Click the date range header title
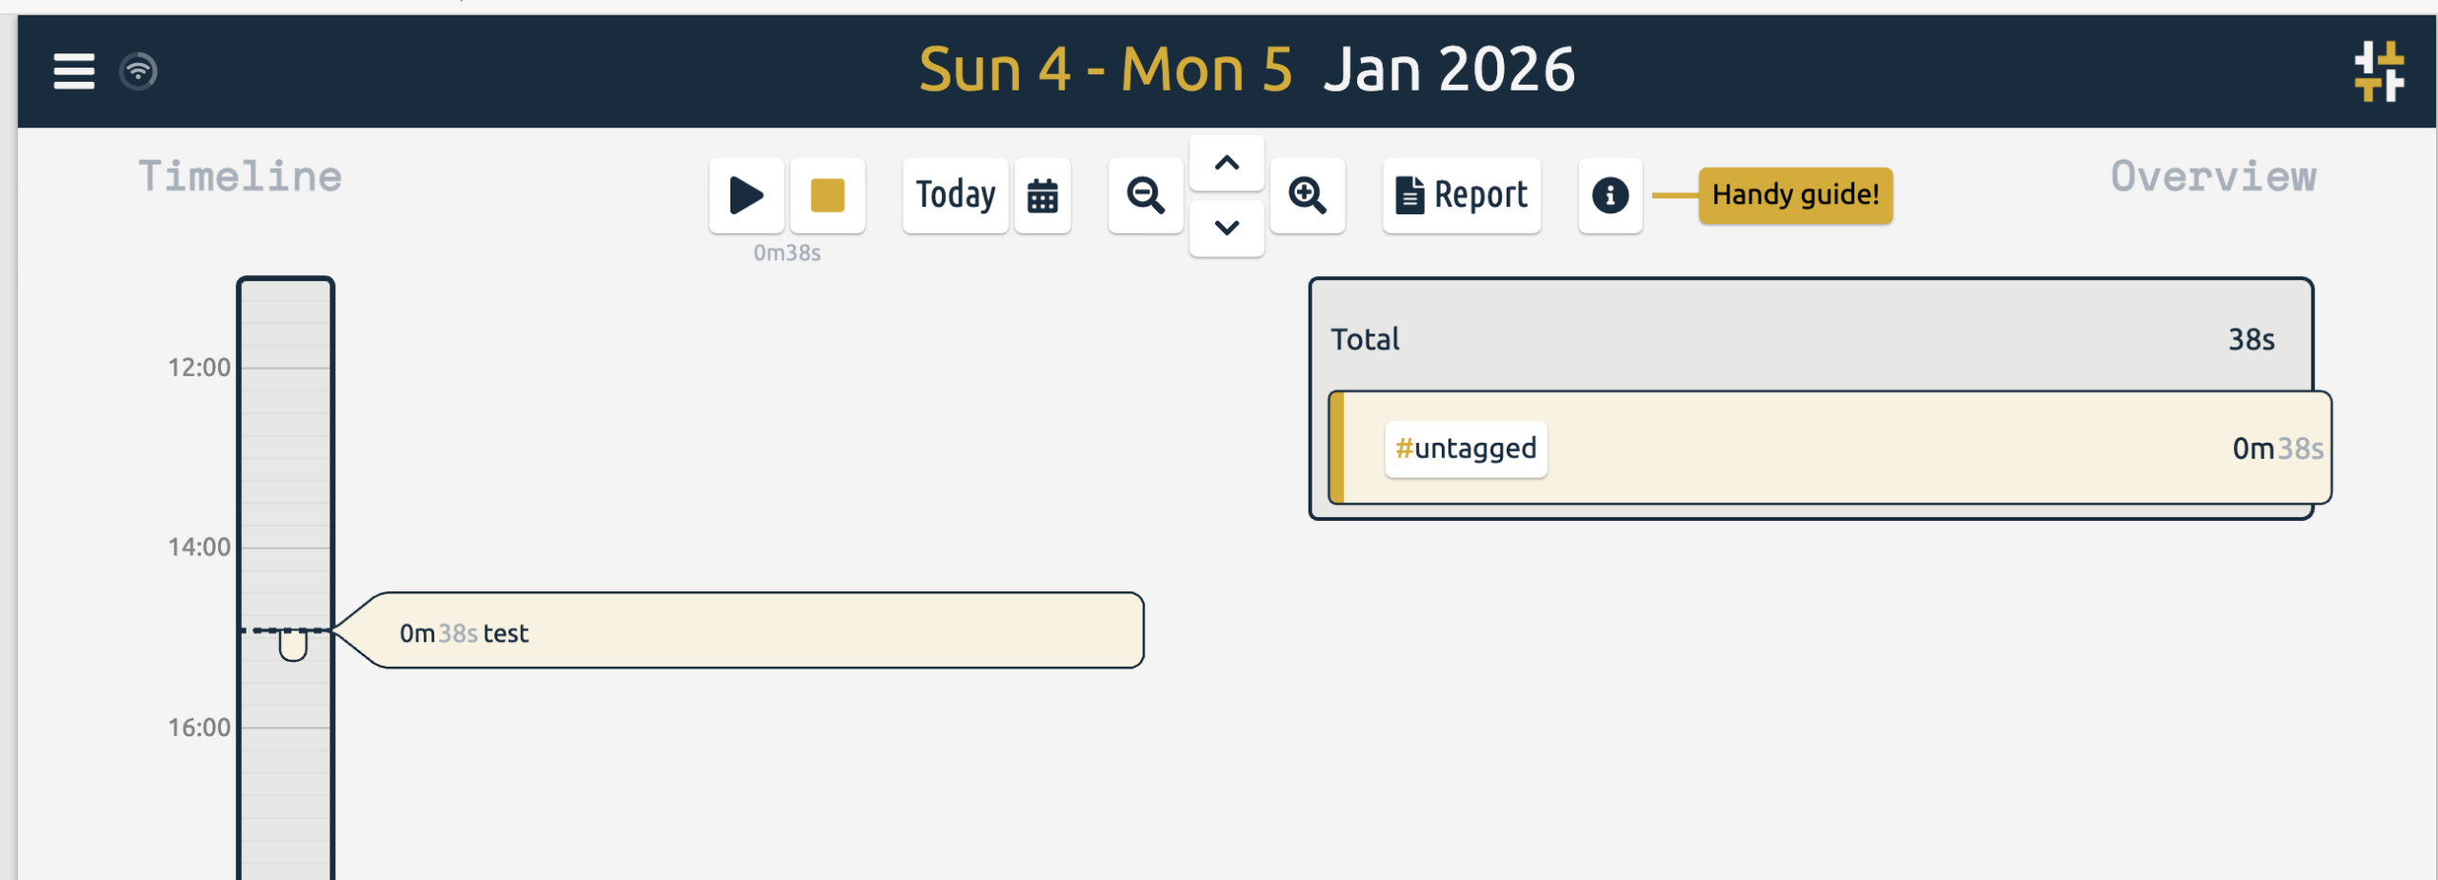 coord(1246,70)
